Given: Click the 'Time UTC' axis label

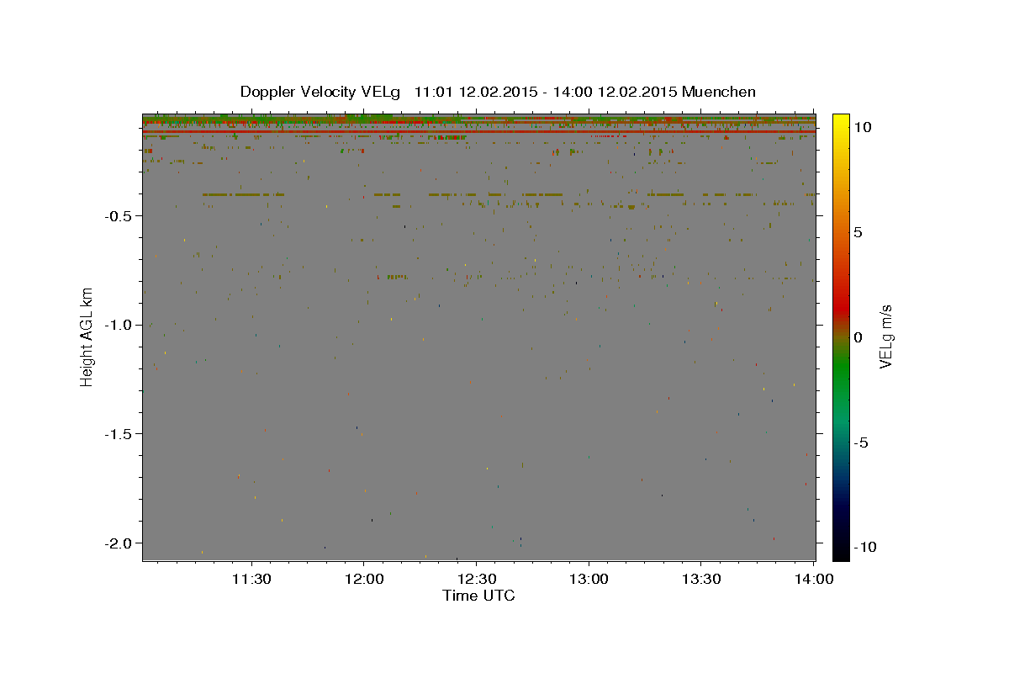Looking at the screenshot, I should pos(478,596).
